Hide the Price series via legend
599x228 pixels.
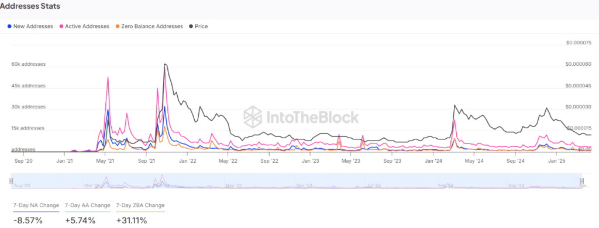tap(198, 26)
